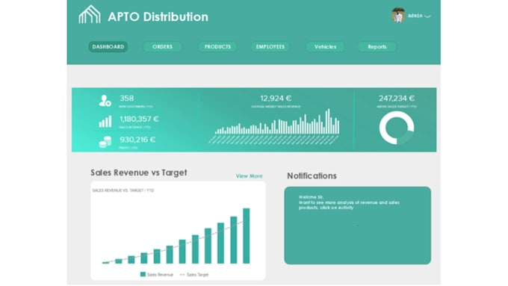Click the APTO Distribution house logo
The image size is (508, 286).
[x=90, y=15]
